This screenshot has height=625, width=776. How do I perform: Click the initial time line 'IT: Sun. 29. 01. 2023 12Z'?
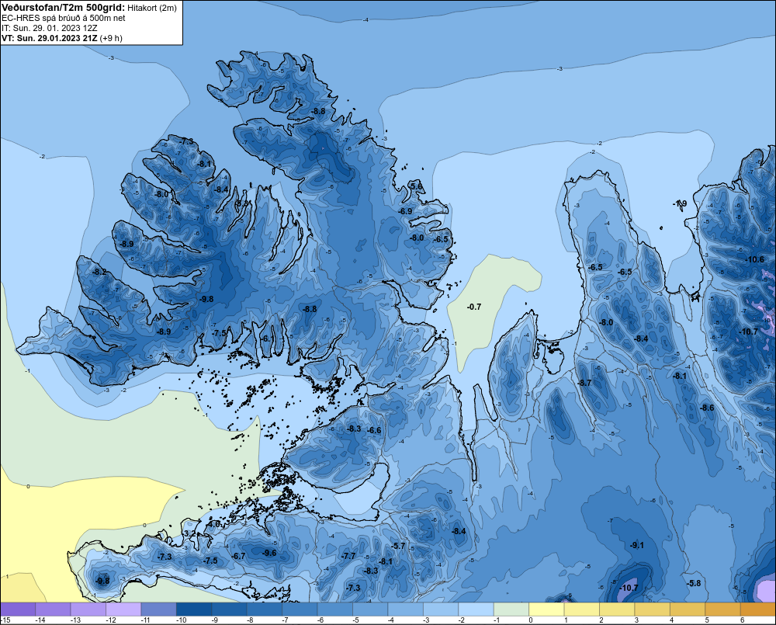pos(50,28)
